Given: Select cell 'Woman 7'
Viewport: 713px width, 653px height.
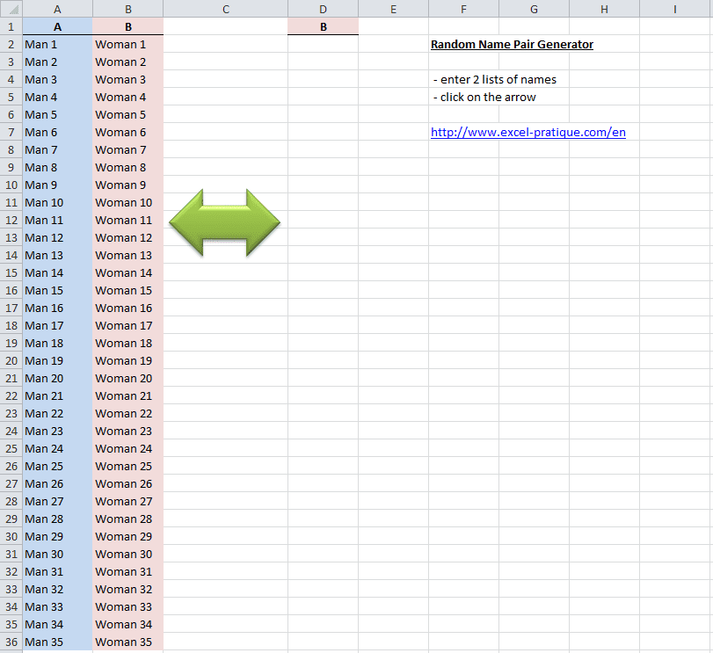Looking at the screenshot, I should (127, 150).
